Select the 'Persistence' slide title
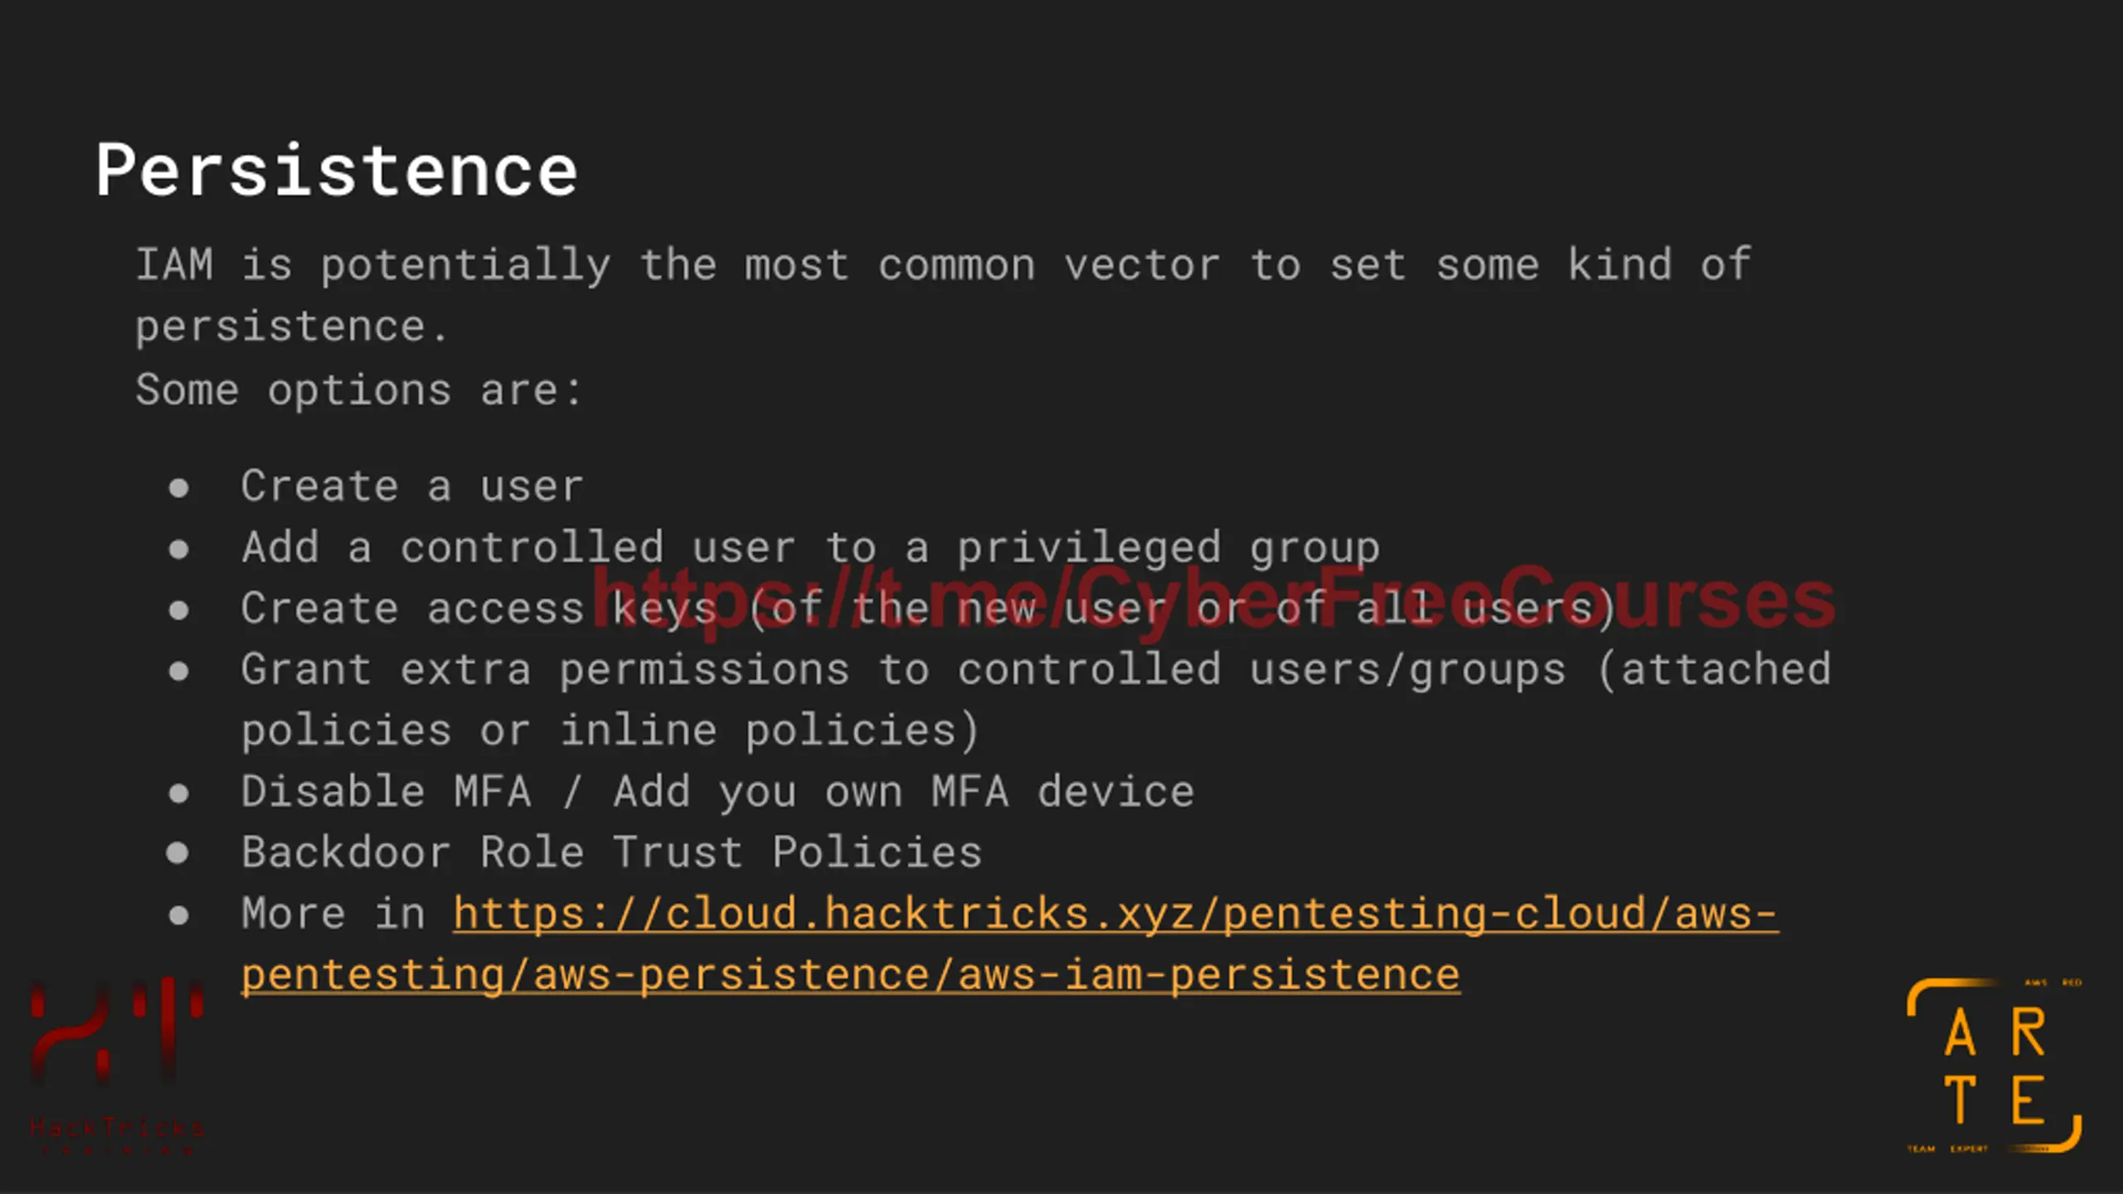This screenshot has height=1194, width=2123. pyautogui.click(x=336, y=170)
